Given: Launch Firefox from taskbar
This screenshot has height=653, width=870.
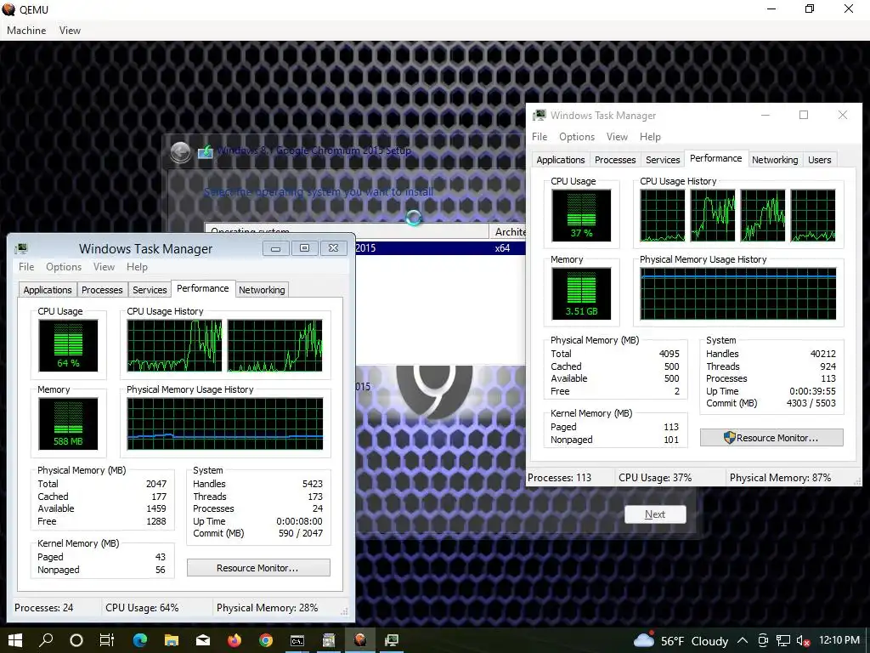Looking at the screenshot, I should pyautogui.click(x=234, y=640).
